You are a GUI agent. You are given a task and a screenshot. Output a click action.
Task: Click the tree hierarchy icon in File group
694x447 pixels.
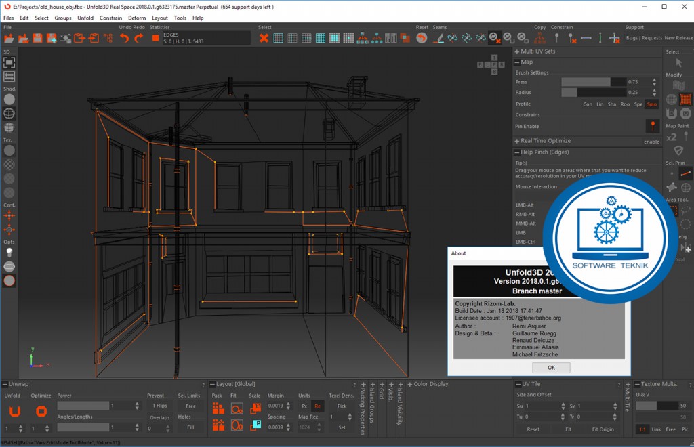point(108,39)
